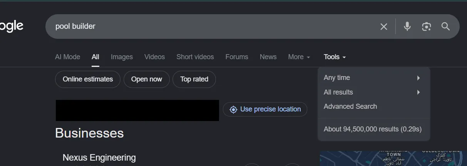Screen dimensions: 467x166
Task: Collapse the Tools dropdown
Action: (335, 57)
